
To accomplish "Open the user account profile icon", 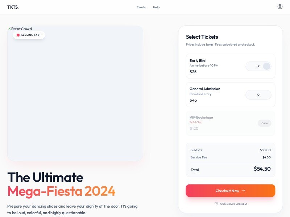I will pos(280,7).
